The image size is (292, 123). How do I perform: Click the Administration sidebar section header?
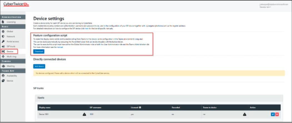[x=13, y=17]
